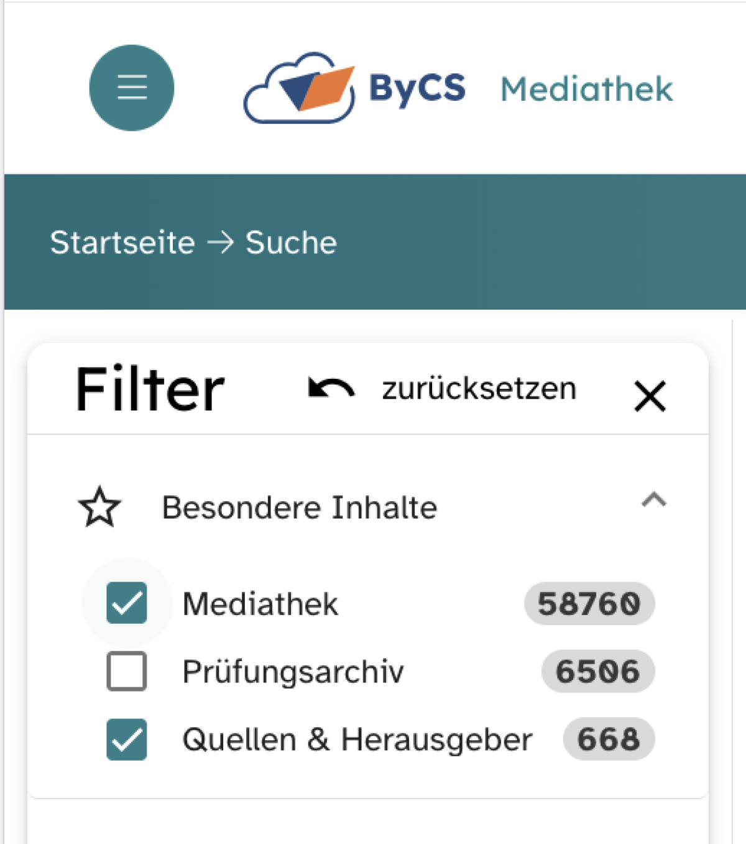746x844 pixels.
Task: Select the Prüfungsarchiv filter label
Action: point(293,672)
